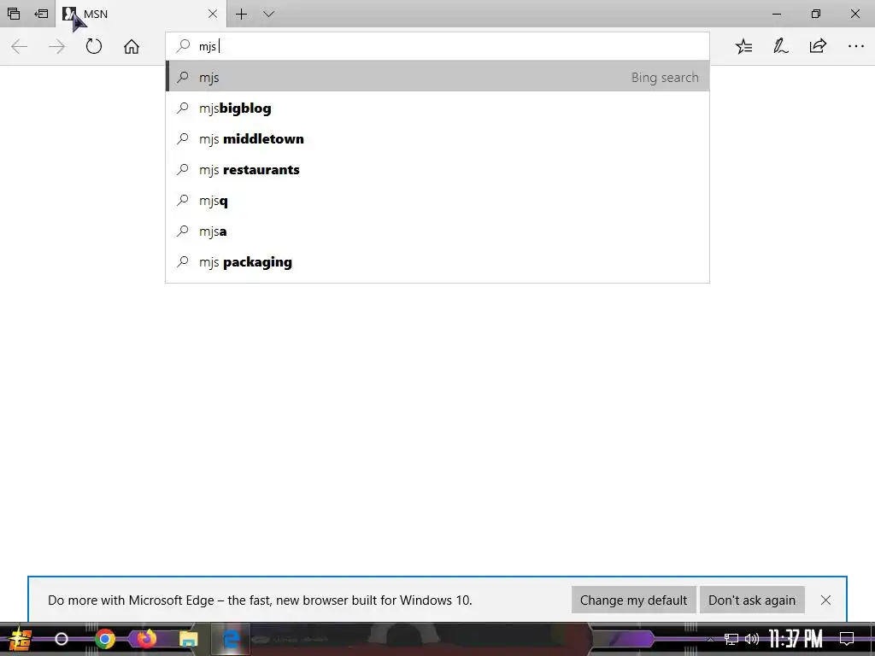Viewport: 875px width, 656px height.
Task: Select the MSN tab
Action: point(141,14)
